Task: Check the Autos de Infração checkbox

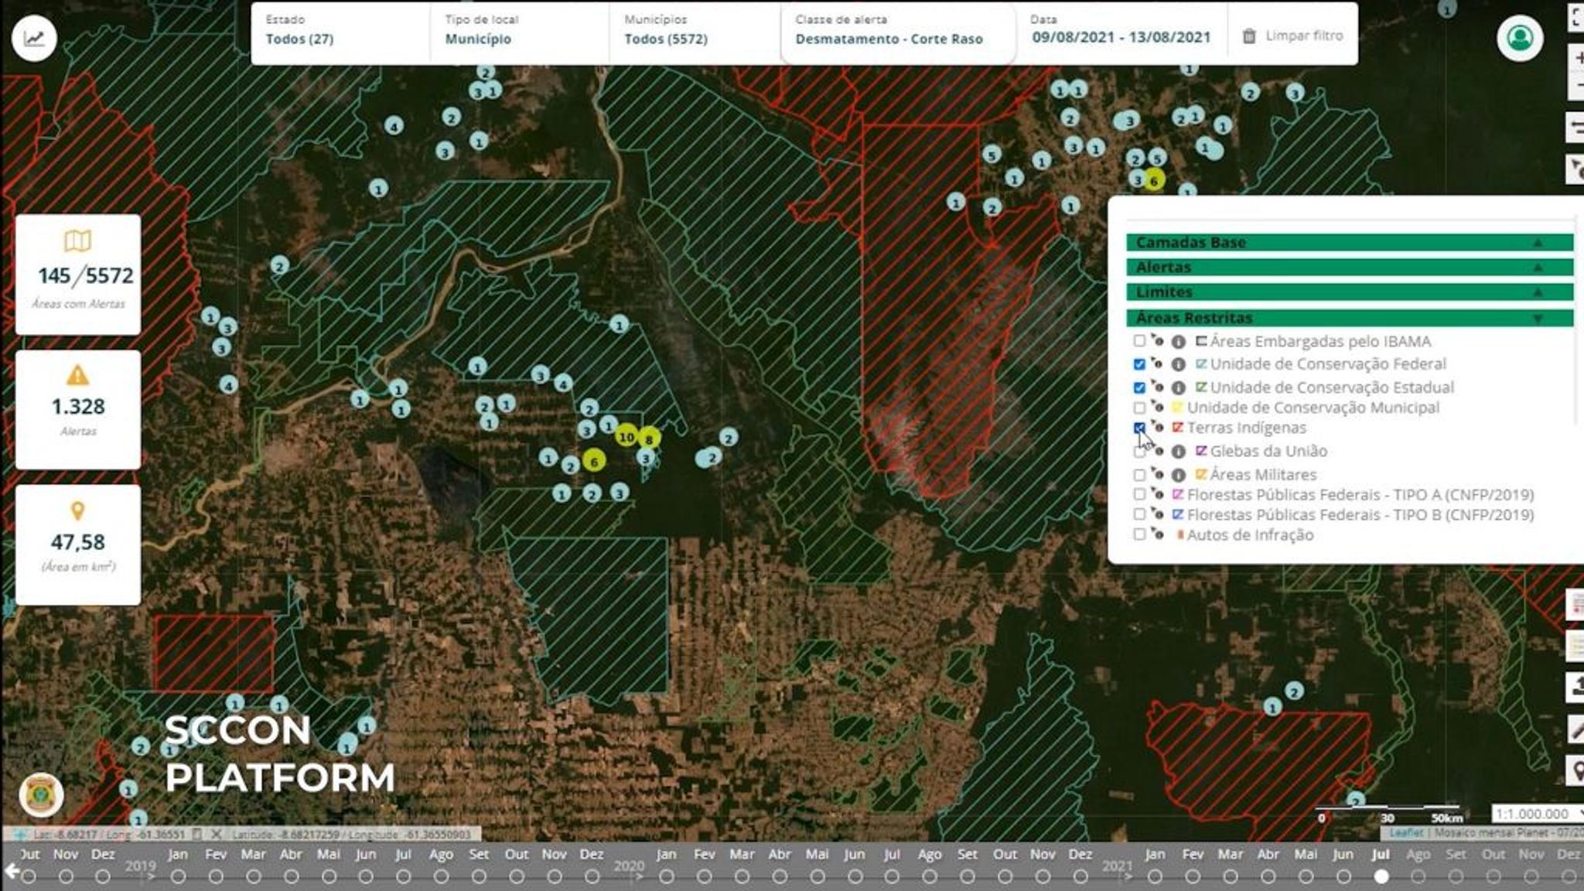Action: (x=1139, y=534)
